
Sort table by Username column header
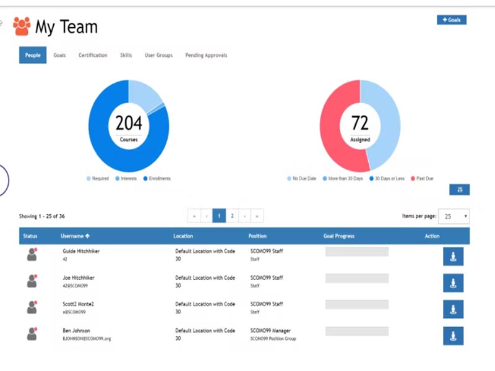click(75, 236)
